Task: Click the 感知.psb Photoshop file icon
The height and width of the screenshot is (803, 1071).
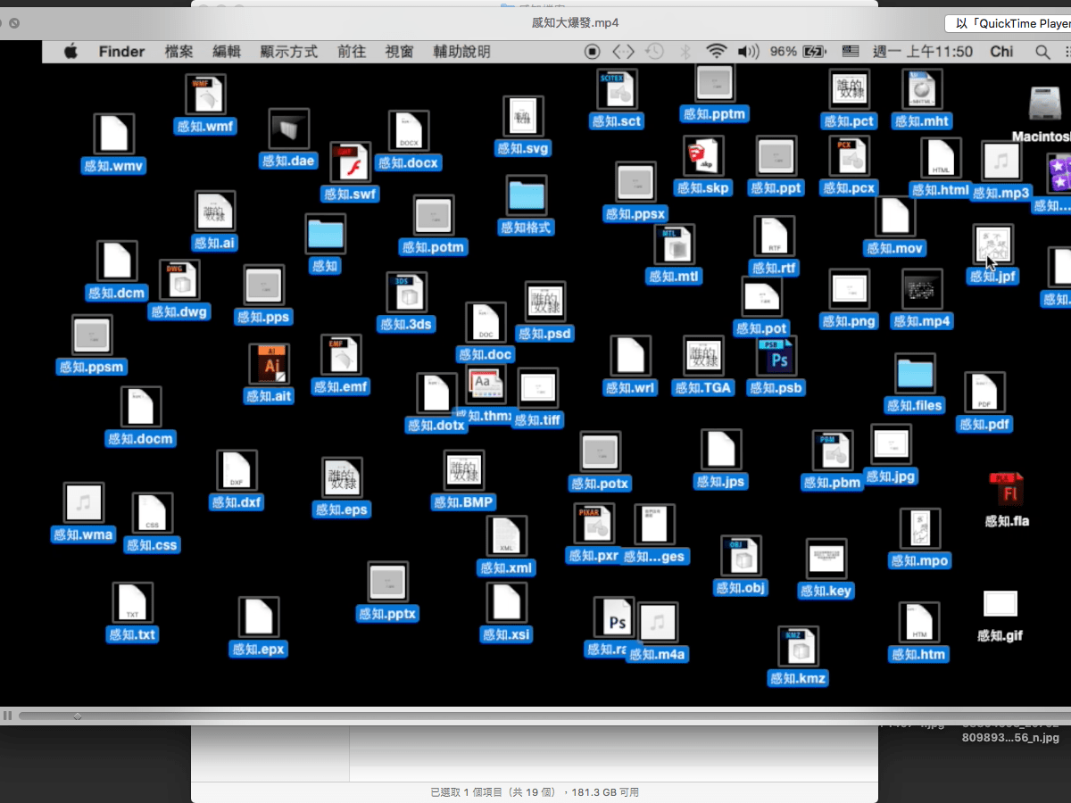Action: [x=776, y=357]
